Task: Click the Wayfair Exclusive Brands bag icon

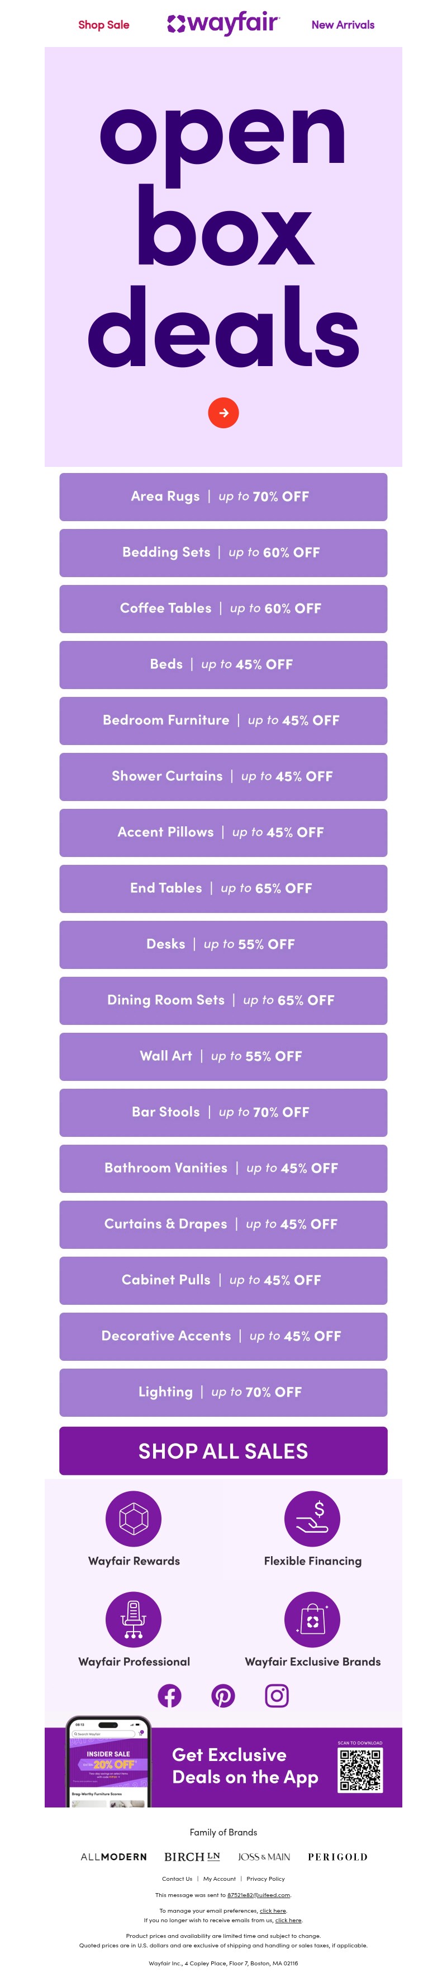Action: pos(312,1619)
